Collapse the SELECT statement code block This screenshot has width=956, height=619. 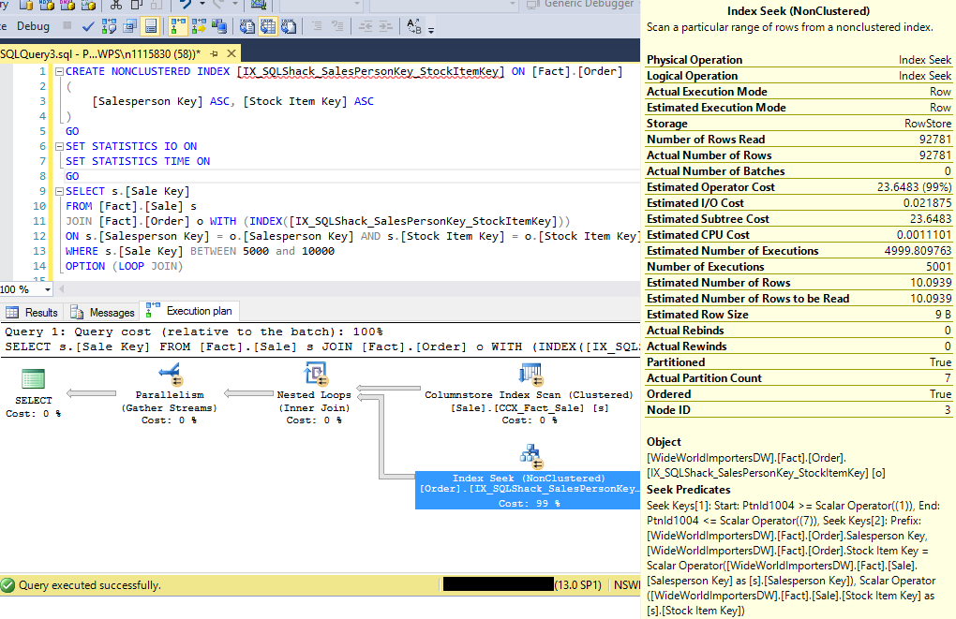[x=58, y=192]
